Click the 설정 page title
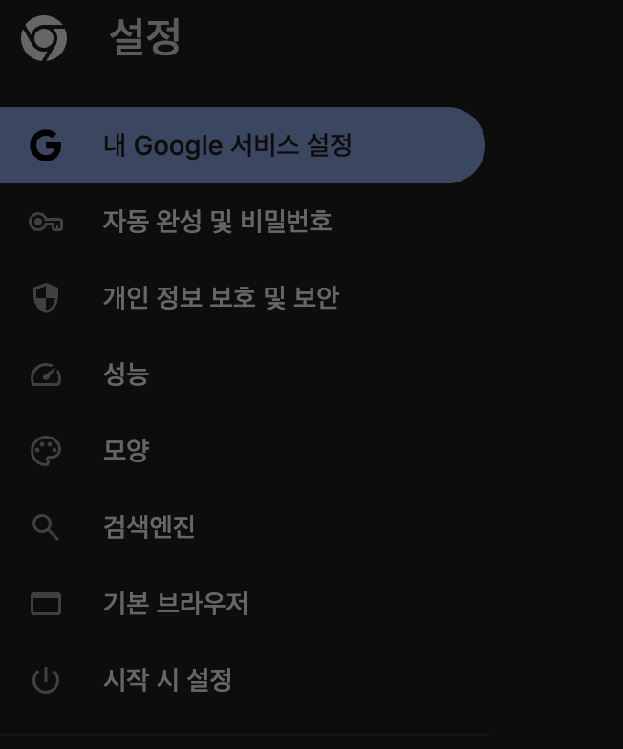The image size is (623, 749). tap(145, 36)
